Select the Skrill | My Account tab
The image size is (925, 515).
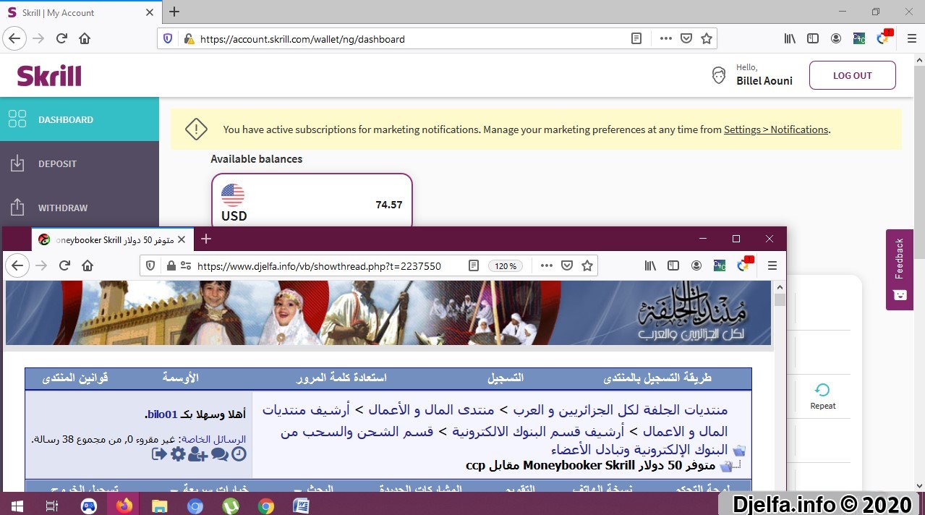[81, 12]
